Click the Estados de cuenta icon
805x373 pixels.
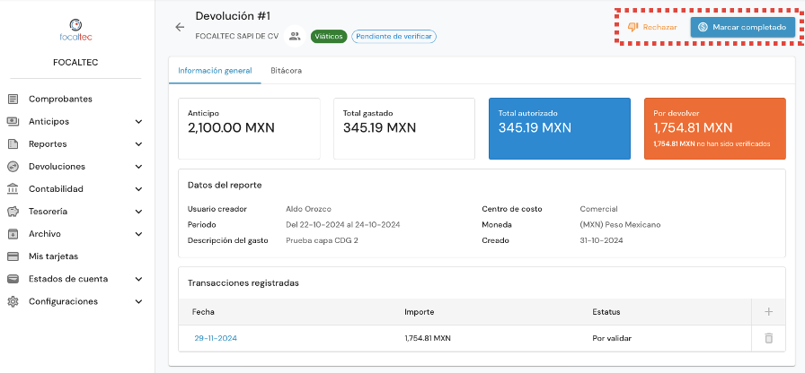(13, 279)
